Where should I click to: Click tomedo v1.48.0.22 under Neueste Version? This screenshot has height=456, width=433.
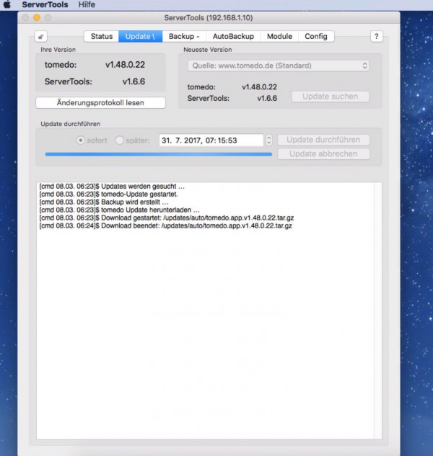[x=232, y=87]
